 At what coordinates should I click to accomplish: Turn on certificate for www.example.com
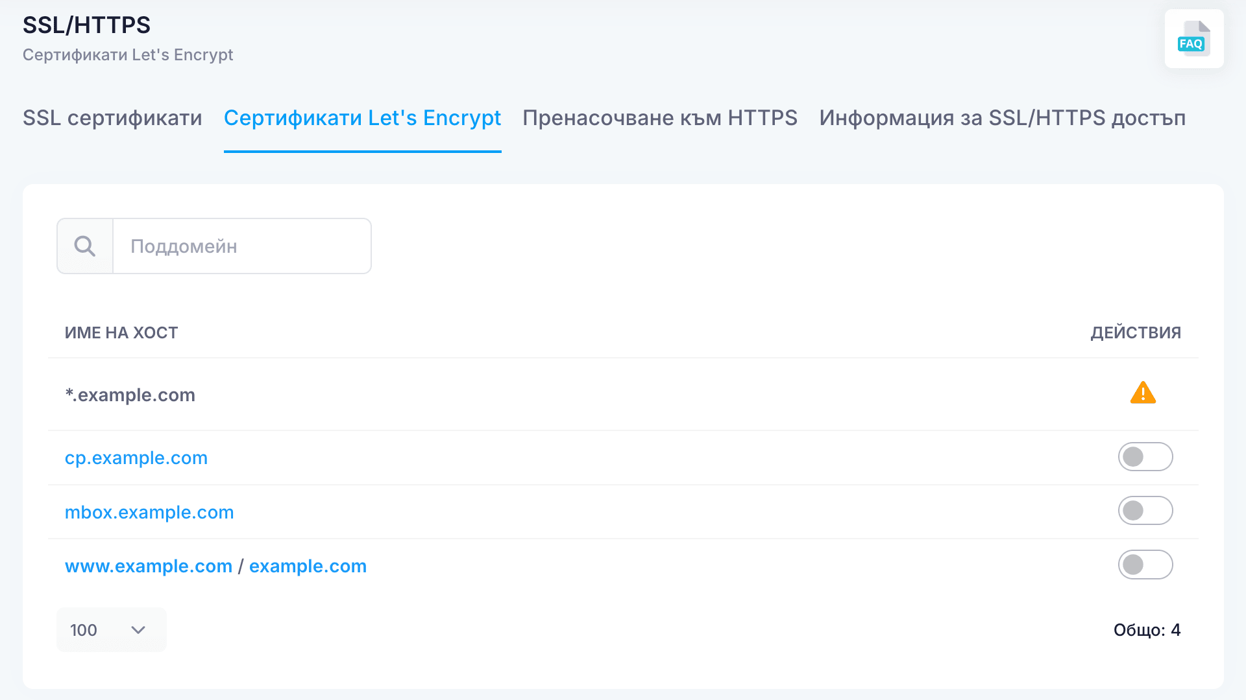(1145, 565)
